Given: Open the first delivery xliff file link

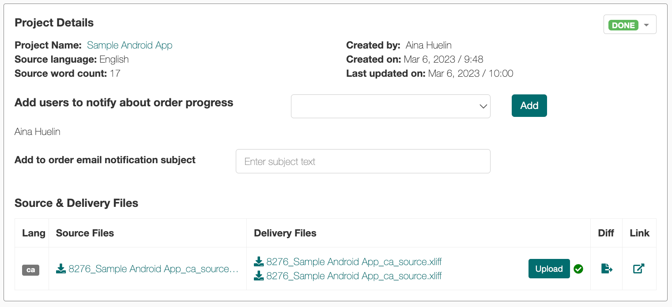Looking at the screenshot, I should 354,262.
